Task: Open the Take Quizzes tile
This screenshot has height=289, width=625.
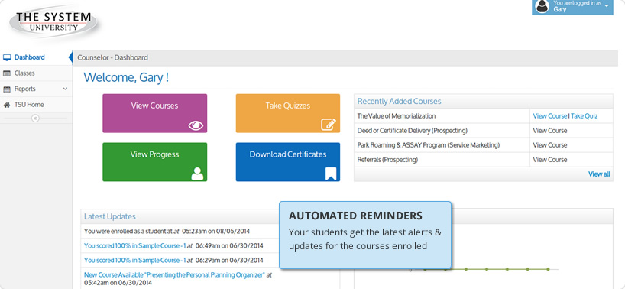Action: point(288,113)
